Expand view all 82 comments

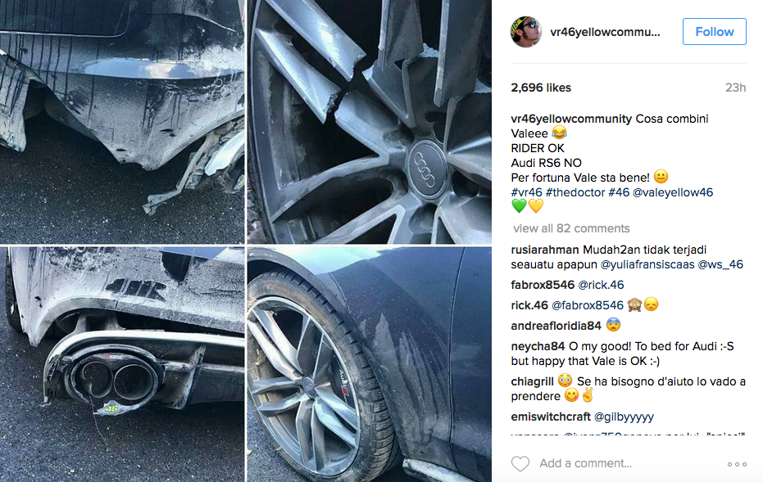(x=571, y=228)
